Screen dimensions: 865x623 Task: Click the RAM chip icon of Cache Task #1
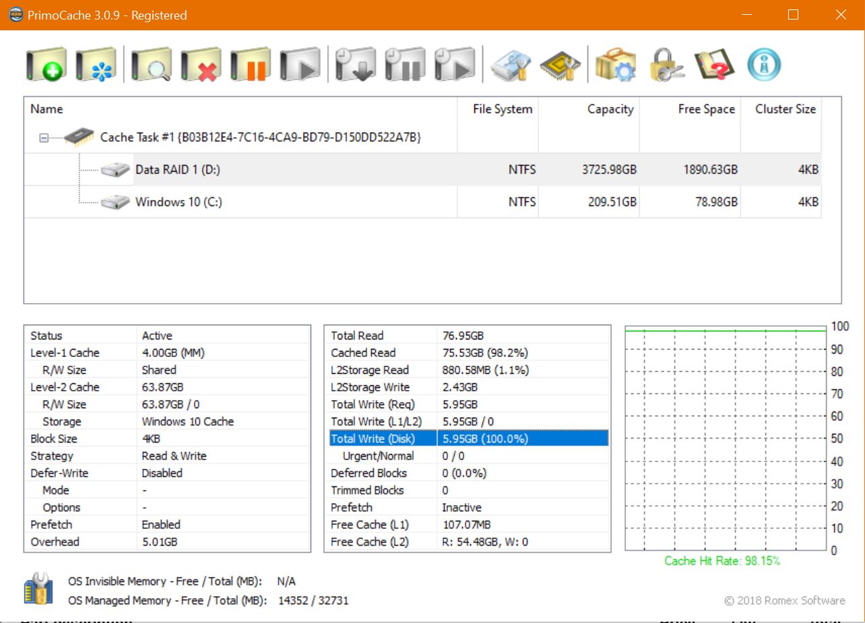79,137
